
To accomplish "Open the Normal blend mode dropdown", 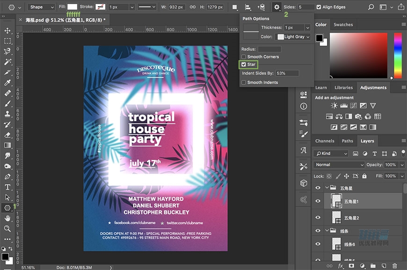I will [339, 164].
